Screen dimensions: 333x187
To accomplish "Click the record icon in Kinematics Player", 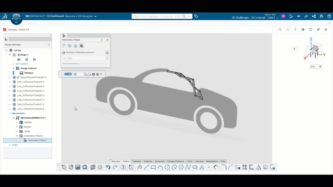I will point(81,46).
